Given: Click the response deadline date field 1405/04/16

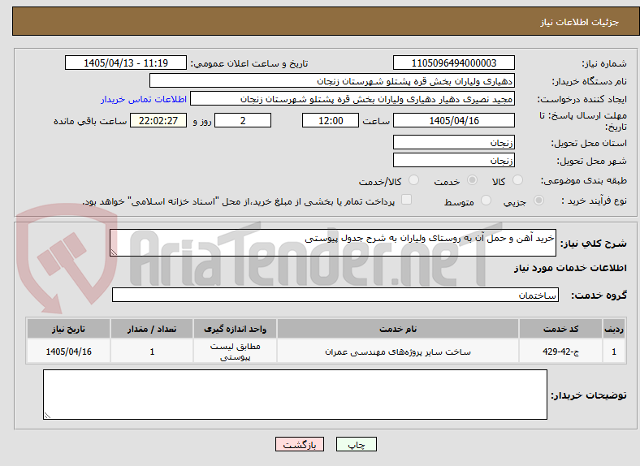Looking at the screenshot, I should point(453,121).
